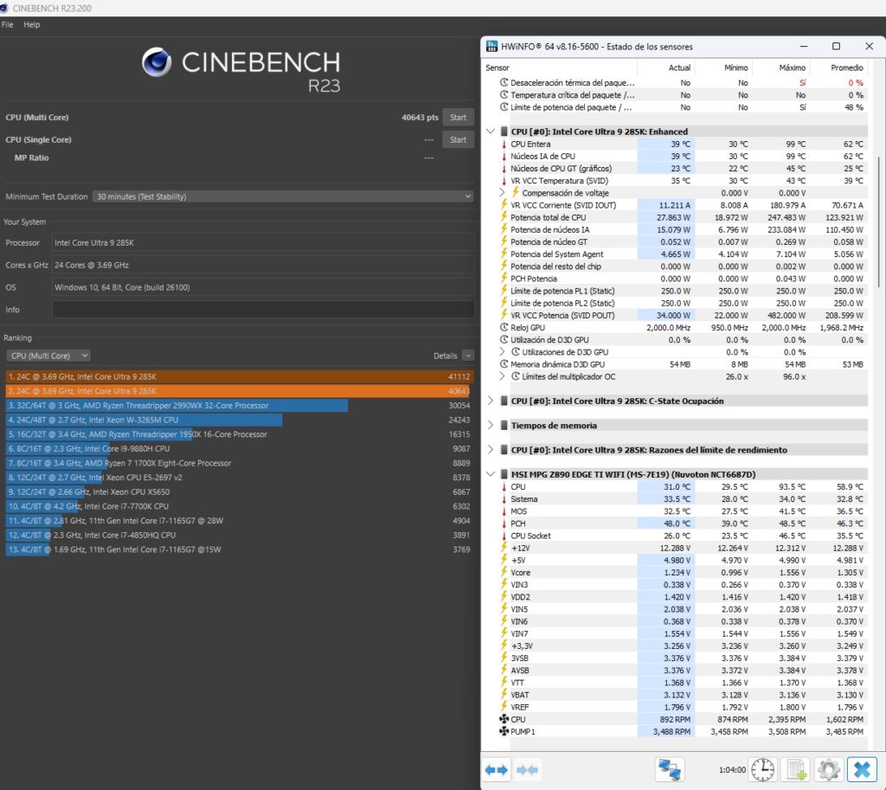The image size is (886, 790).
Task: Maximize the HWiNFO window
Action: click(837, 47)
